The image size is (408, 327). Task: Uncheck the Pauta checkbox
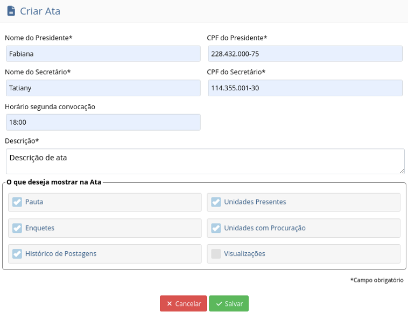click(17, 202)
